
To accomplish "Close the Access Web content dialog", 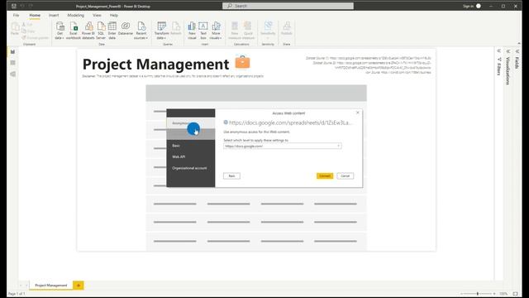I will pyautogui.click(x=358, y=113).
